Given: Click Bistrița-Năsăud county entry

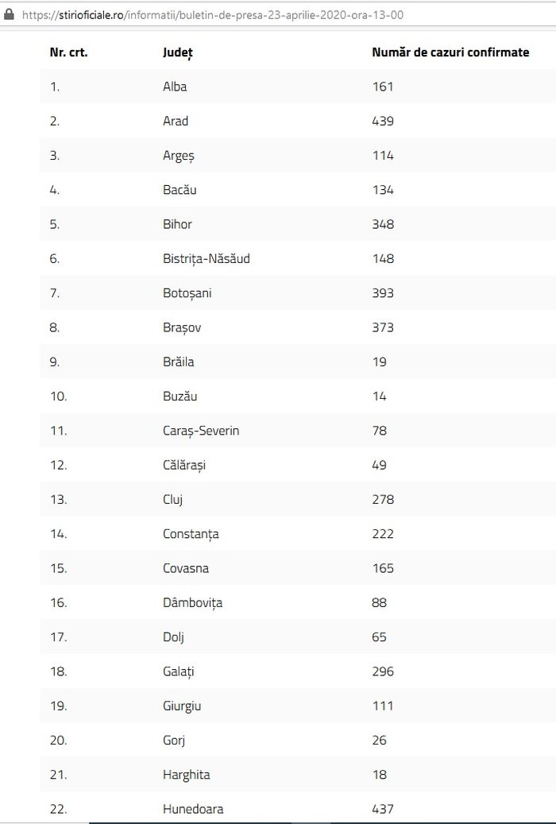Looking at the screenshot, I should click(206, 258).
